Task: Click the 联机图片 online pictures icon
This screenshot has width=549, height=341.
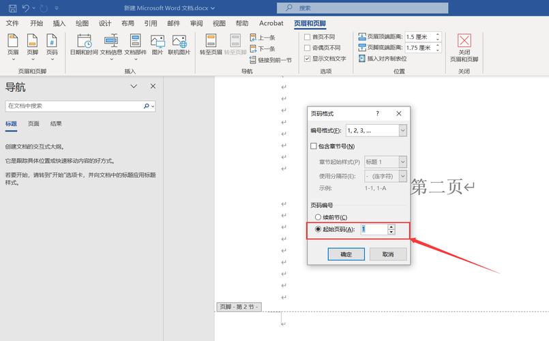Action: (179, 41)
